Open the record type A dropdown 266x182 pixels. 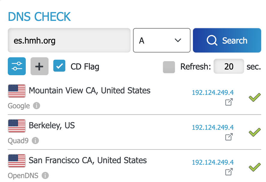(162, 40)
